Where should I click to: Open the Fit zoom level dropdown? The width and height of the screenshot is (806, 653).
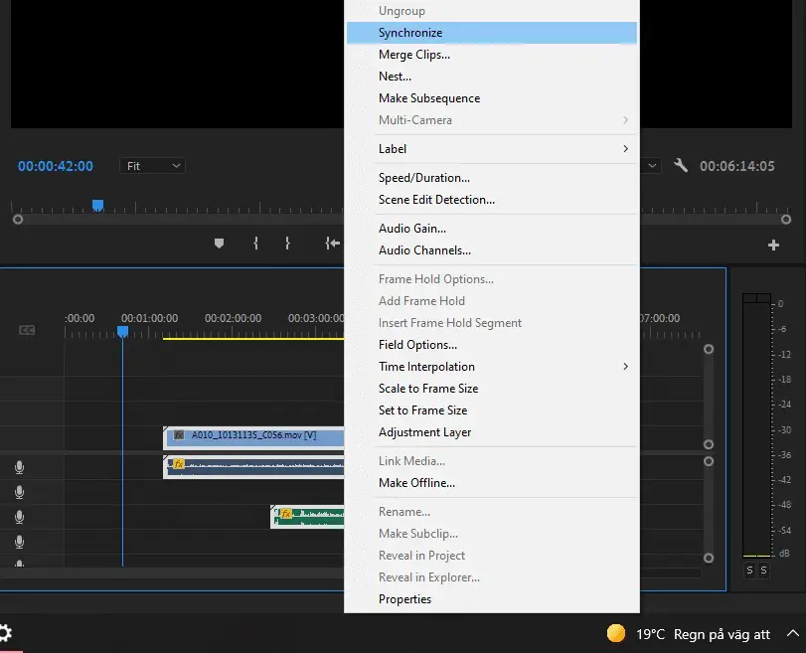click(x=153, y=166)
